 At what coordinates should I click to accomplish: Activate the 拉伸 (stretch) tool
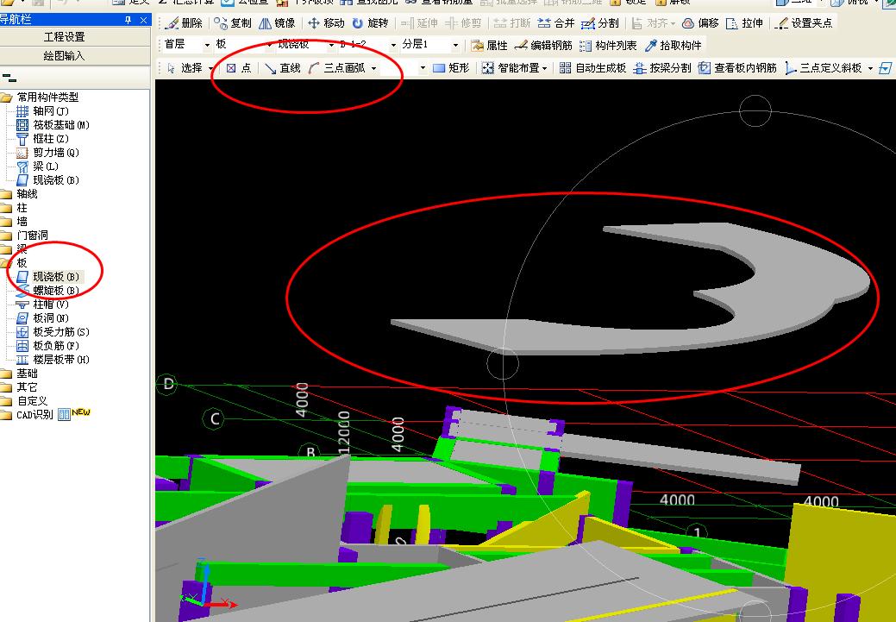point(744,23)
